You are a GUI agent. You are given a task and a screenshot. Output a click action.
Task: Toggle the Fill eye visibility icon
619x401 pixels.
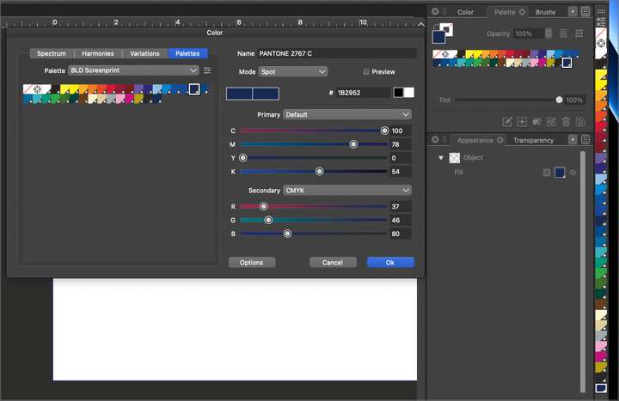tap(573, 173)
